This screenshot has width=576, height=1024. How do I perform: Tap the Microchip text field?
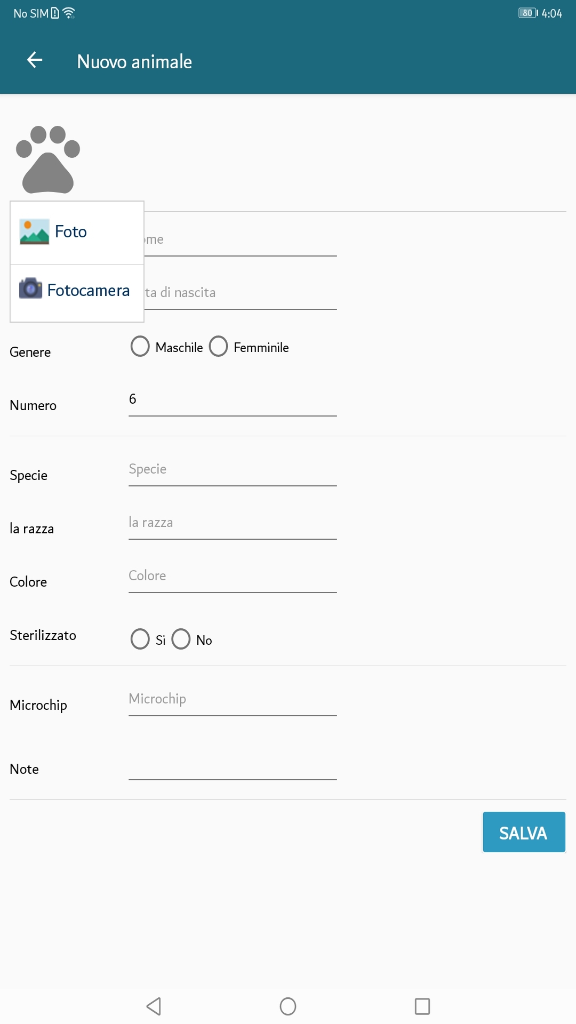233,699
